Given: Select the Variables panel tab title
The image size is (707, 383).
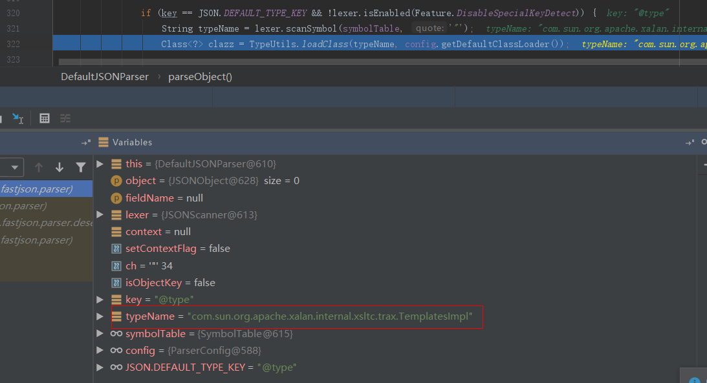Looking at the screenshot, I should point(132,142).
